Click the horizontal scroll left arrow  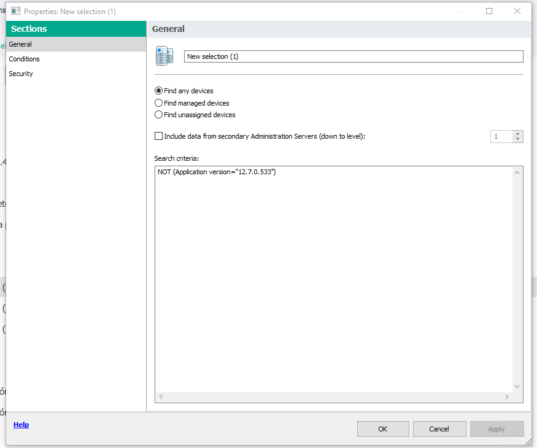pos(161,396)
